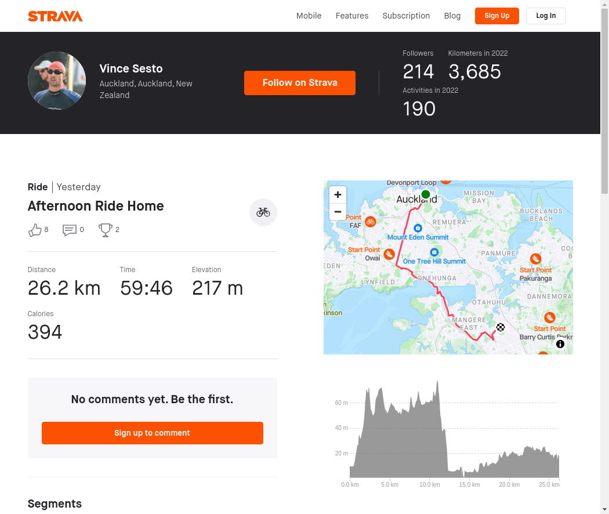Click the Dannemora label on map
This screenshot has width=609, height=514.
tap(549, 296)
